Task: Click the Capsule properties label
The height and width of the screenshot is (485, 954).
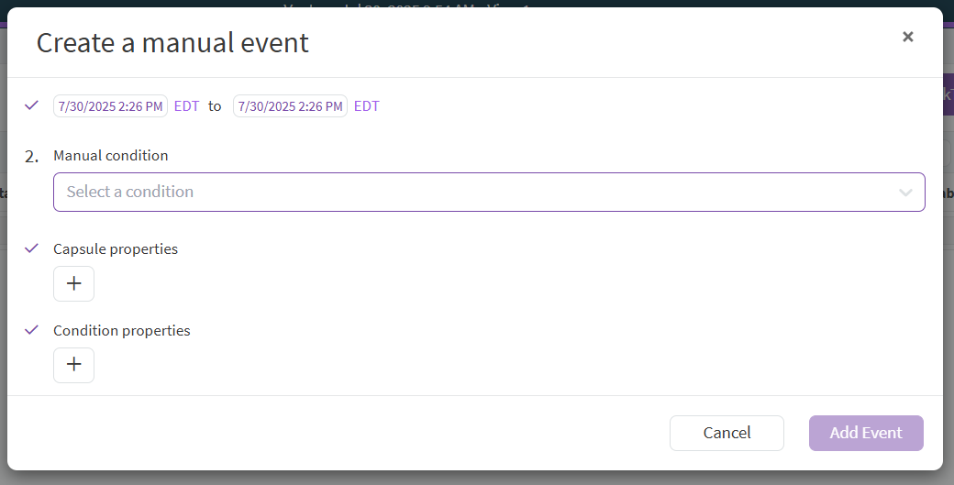Action: click(x=116, y=249)
